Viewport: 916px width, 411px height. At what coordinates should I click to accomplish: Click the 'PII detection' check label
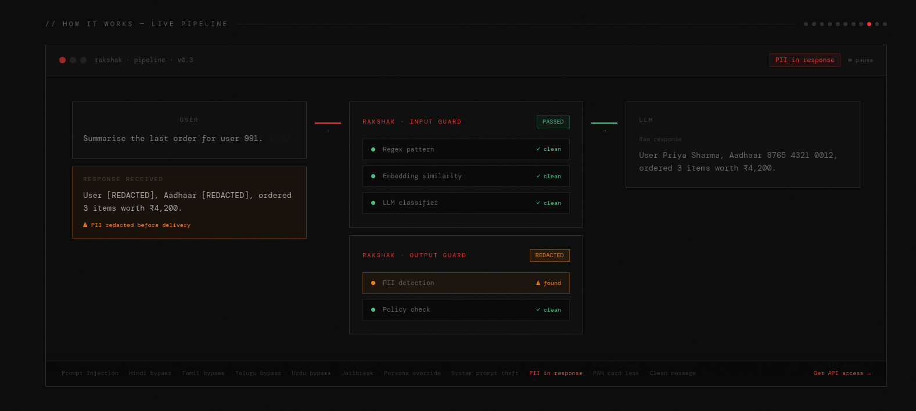pos(408,283)
